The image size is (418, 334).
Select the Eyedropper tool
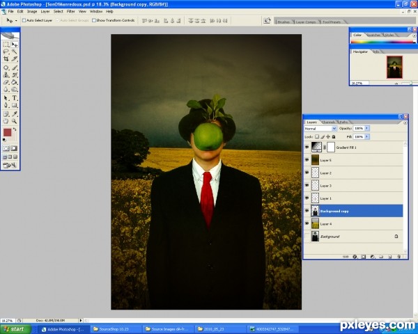point(15,114)
